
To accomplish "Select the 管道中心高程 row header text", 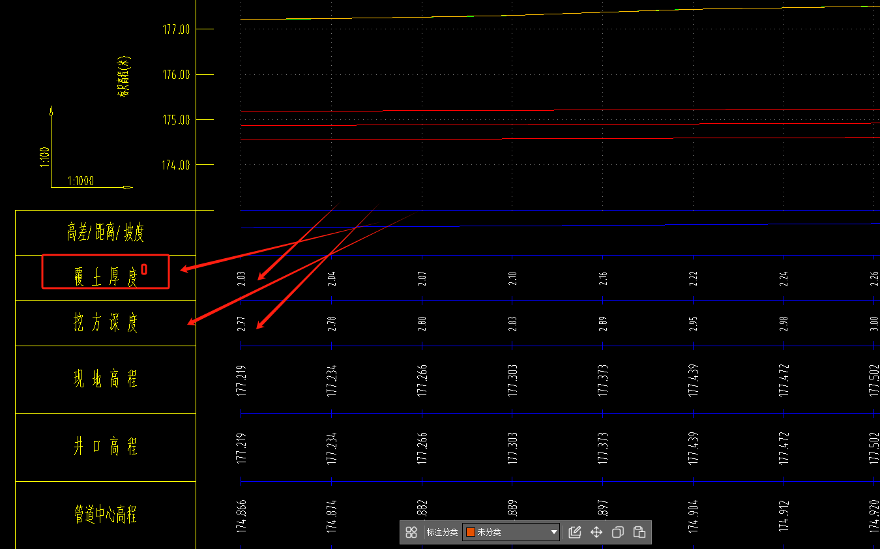I will pos(106,514).
